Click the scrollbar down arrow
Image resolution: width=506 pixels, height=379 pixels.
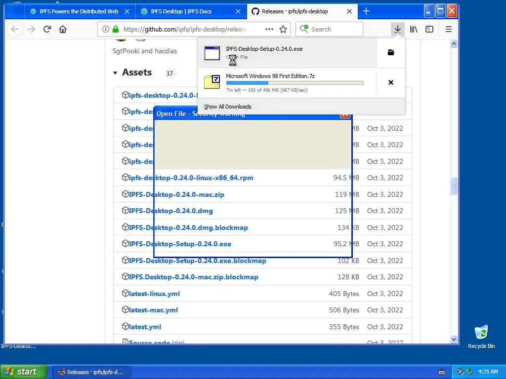(x=454, y=339)
